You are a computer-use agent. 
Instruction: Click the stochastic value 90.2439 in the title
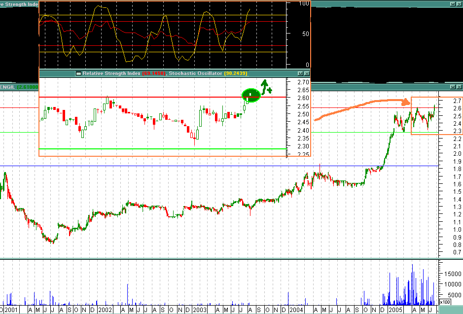click(x=235, y=73)
